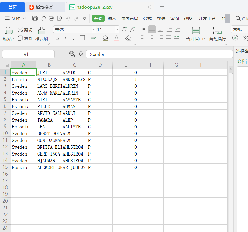Image resolution: width=248 pixels, height=232 pixels.
Task: Toggle Italic formatting
Action: point(65,38)
